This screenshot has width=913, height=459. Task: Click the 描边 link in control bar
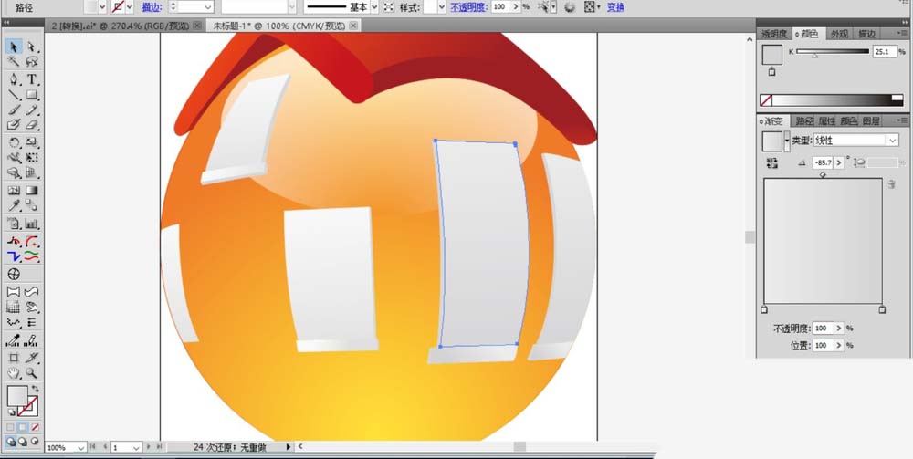tap(152, 7)
